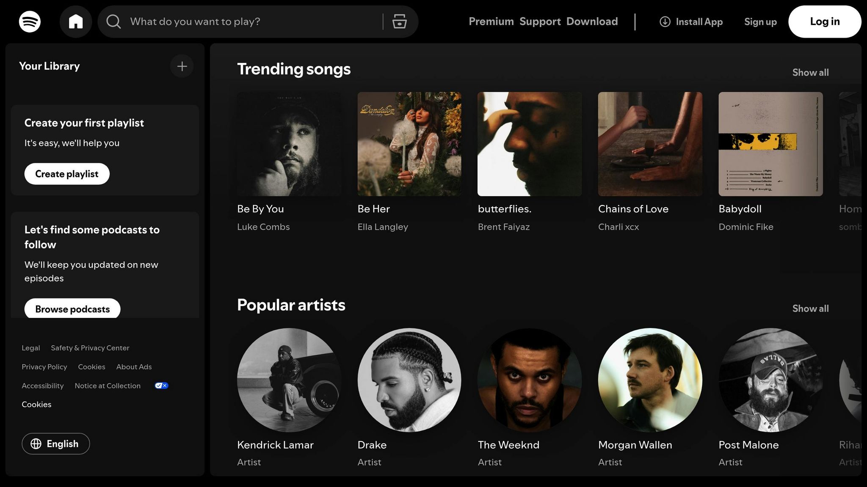Open the English language selector
The image size is (867, 487).
(x=56, y=443)
